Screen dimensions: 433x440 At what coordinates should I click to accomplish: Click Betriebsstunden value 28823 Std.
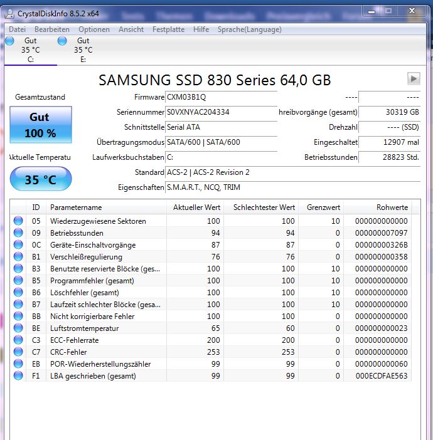(x=390, y=157)
